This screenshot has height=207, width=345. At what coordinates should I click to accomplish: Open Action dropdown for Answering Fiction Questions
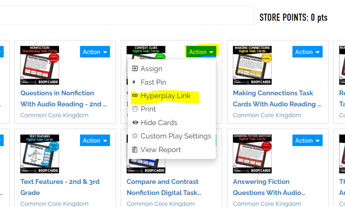point(307,140)
